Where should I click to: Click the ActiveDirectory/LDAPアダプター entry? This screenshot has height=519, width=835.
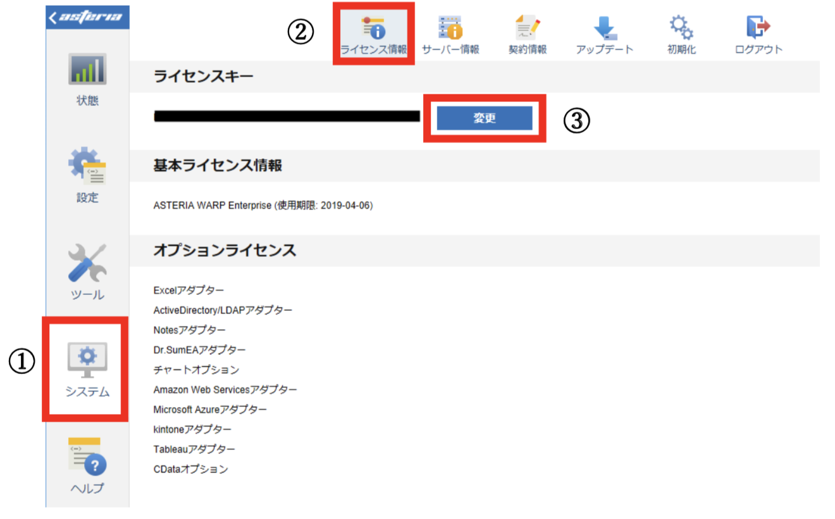(x=223, y=310)
